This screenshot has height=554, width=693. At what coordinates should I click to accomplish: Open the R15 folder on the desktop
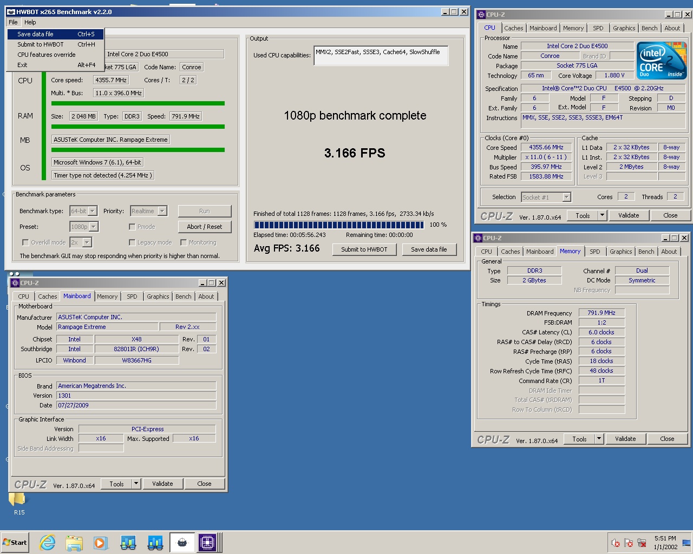[19, 503]
